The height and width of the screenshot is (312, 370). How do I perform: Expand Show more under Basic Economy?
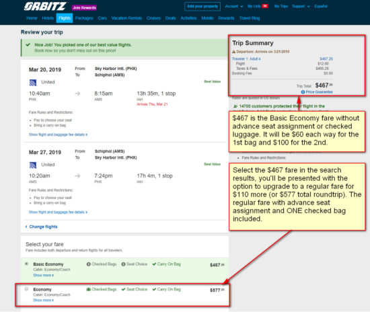(x=44, y=275)
